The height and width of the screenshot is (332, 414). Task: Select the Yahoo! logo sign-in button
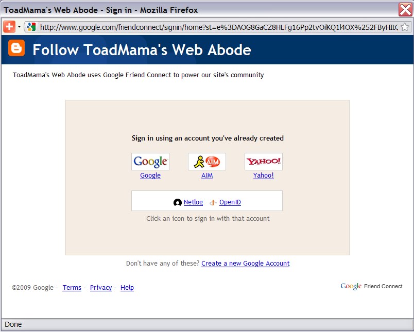click(x=264, y=162)
